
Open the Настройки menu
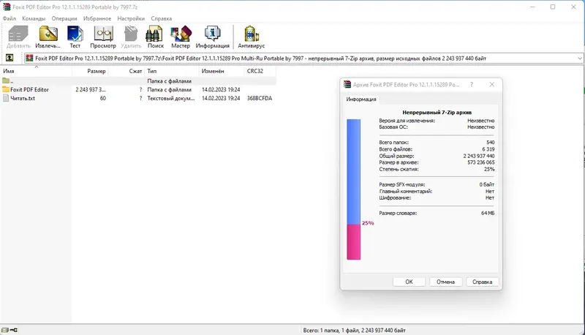point(131,18)
